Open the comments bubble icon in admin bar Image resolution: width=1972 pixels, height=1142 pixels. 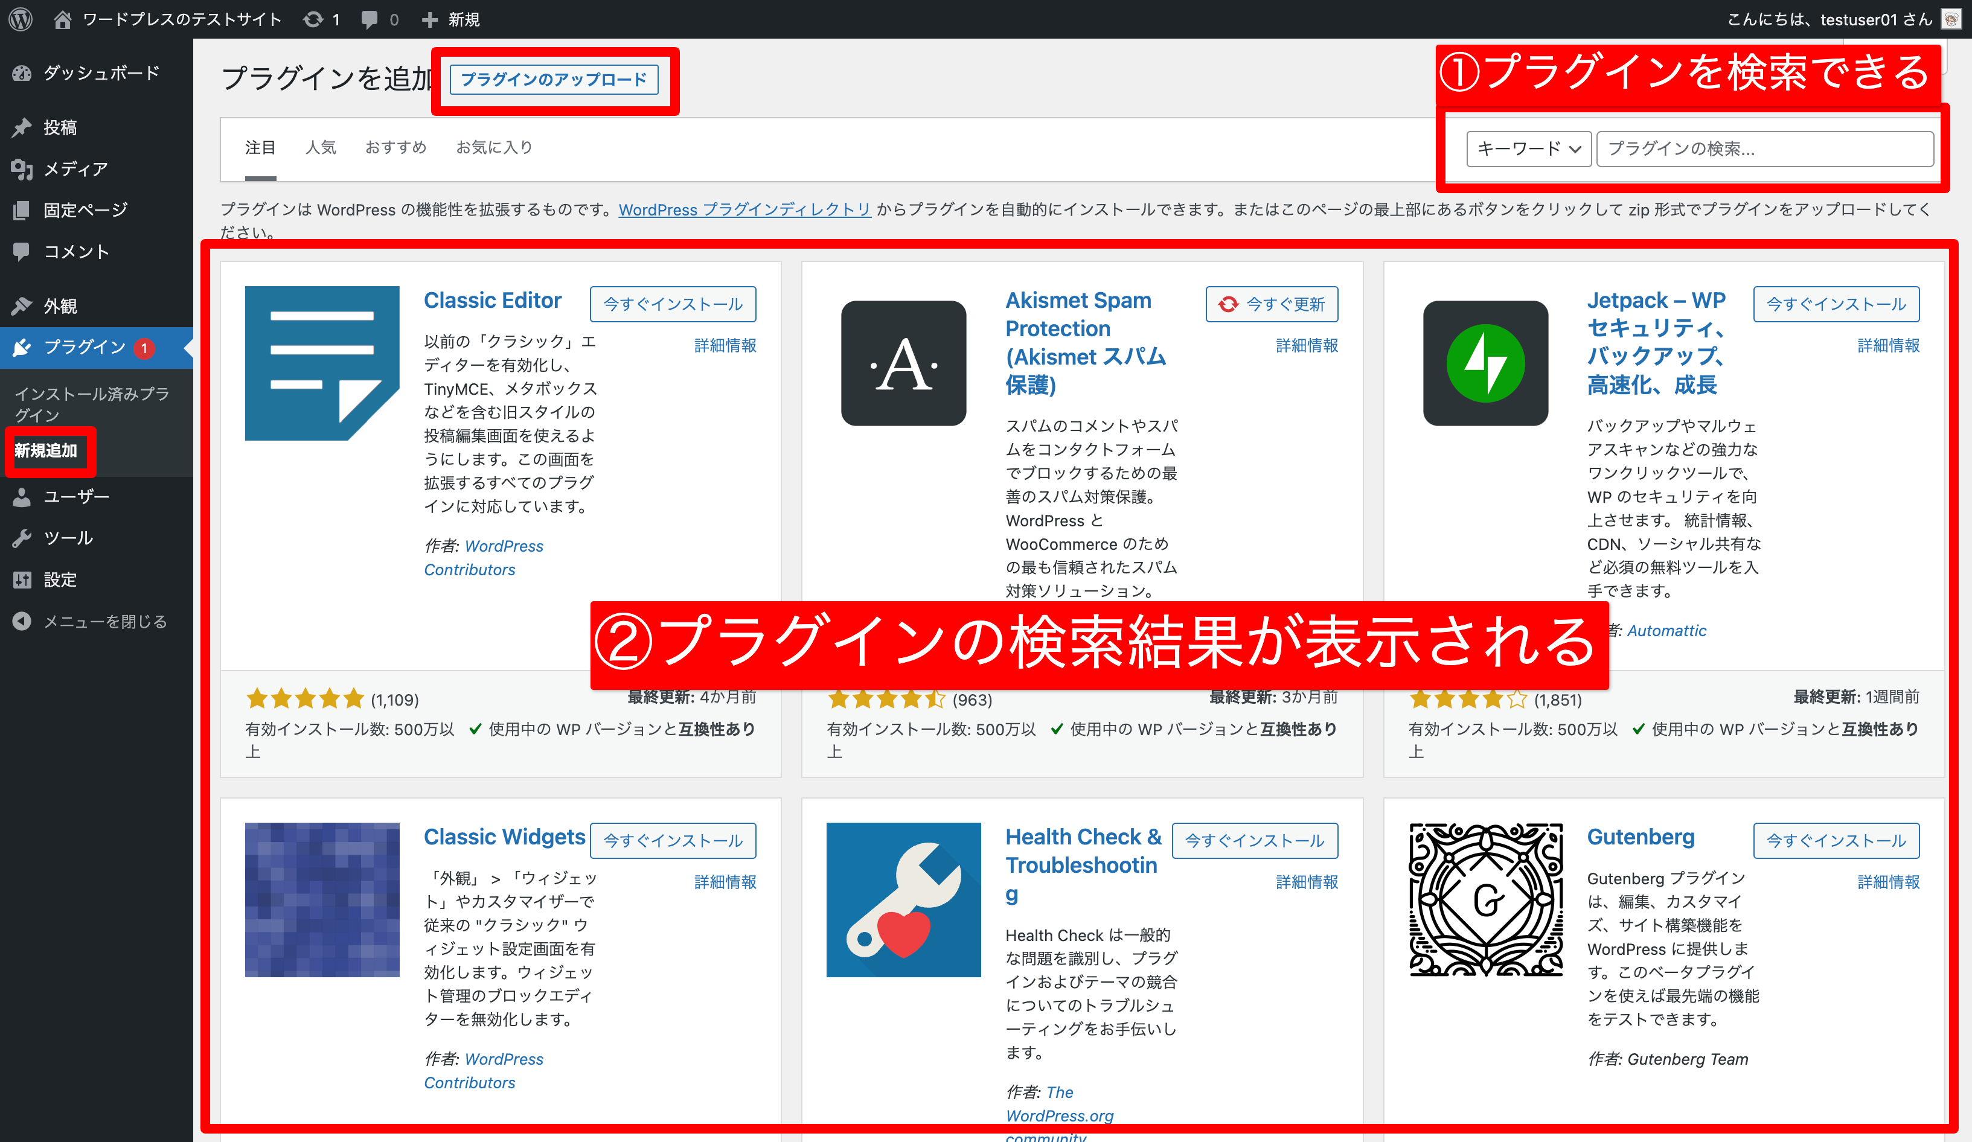(368, 19)
